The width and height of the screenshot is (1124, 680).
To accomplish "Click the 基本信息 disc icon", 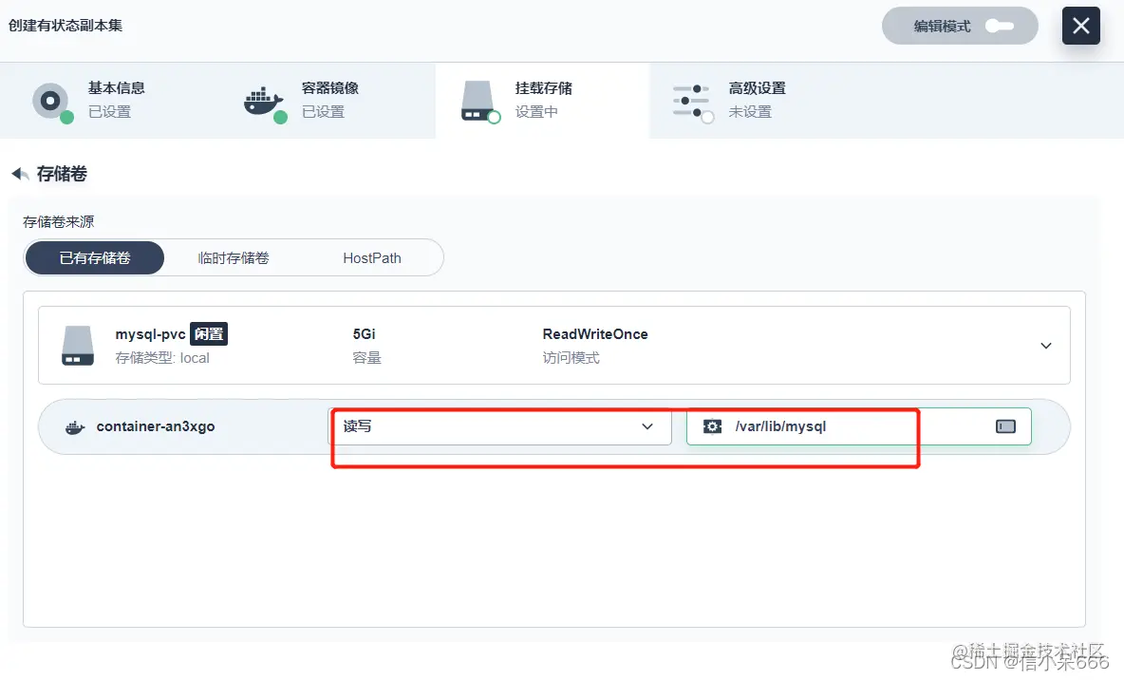I will tap(51, 102).
